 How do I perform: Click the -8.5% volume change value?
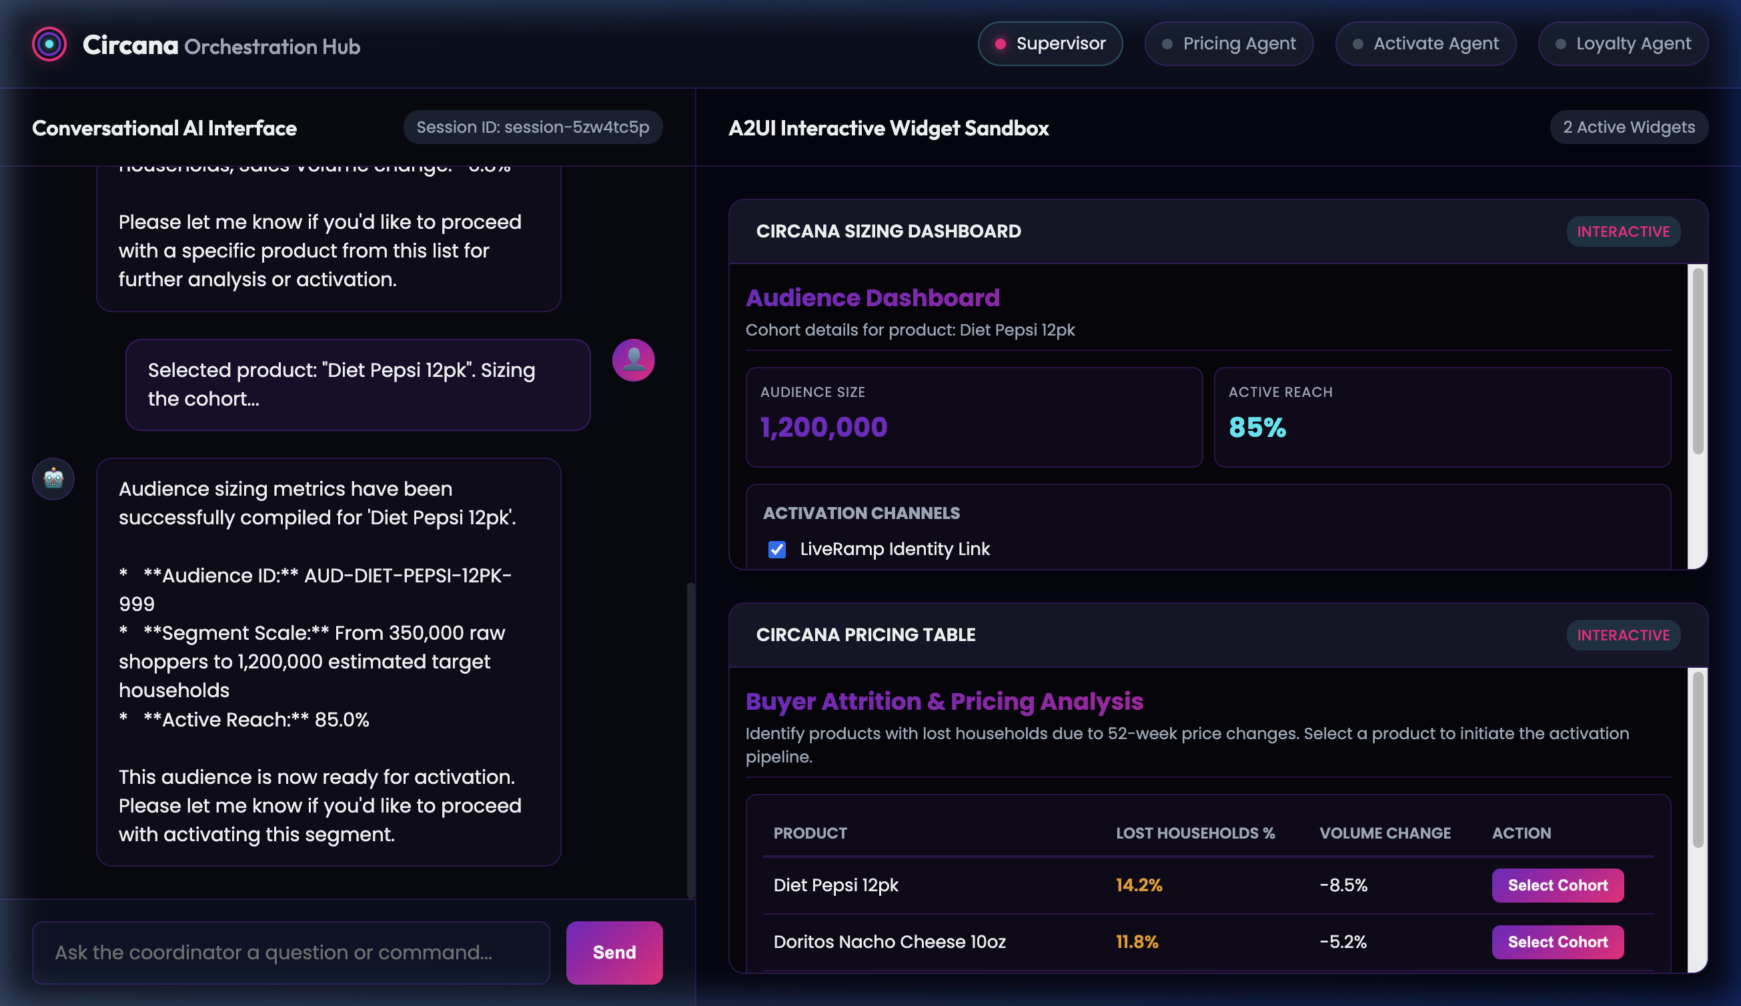click(x=1343, y=885)
